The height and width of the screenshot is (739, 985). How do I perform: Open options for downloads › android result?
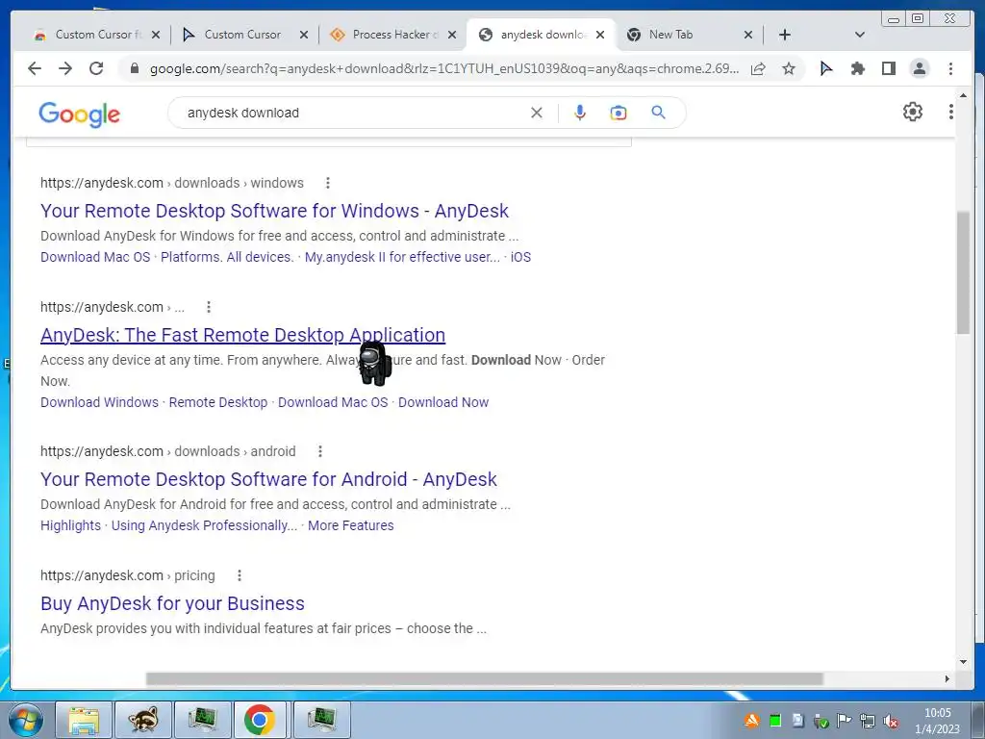click(x=319, y=451)
